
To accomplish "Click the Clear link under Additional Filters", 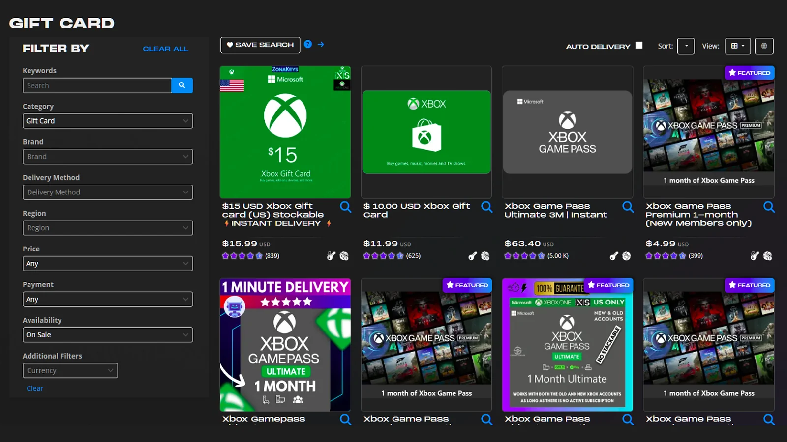I will (35, 388).
